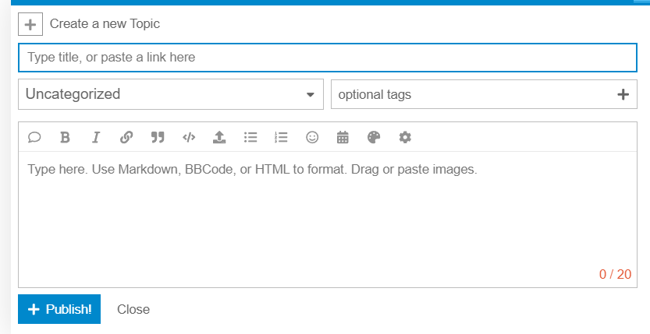Insert a blockquote
Screen dimensions: 650x334
[x=158, y=137]
